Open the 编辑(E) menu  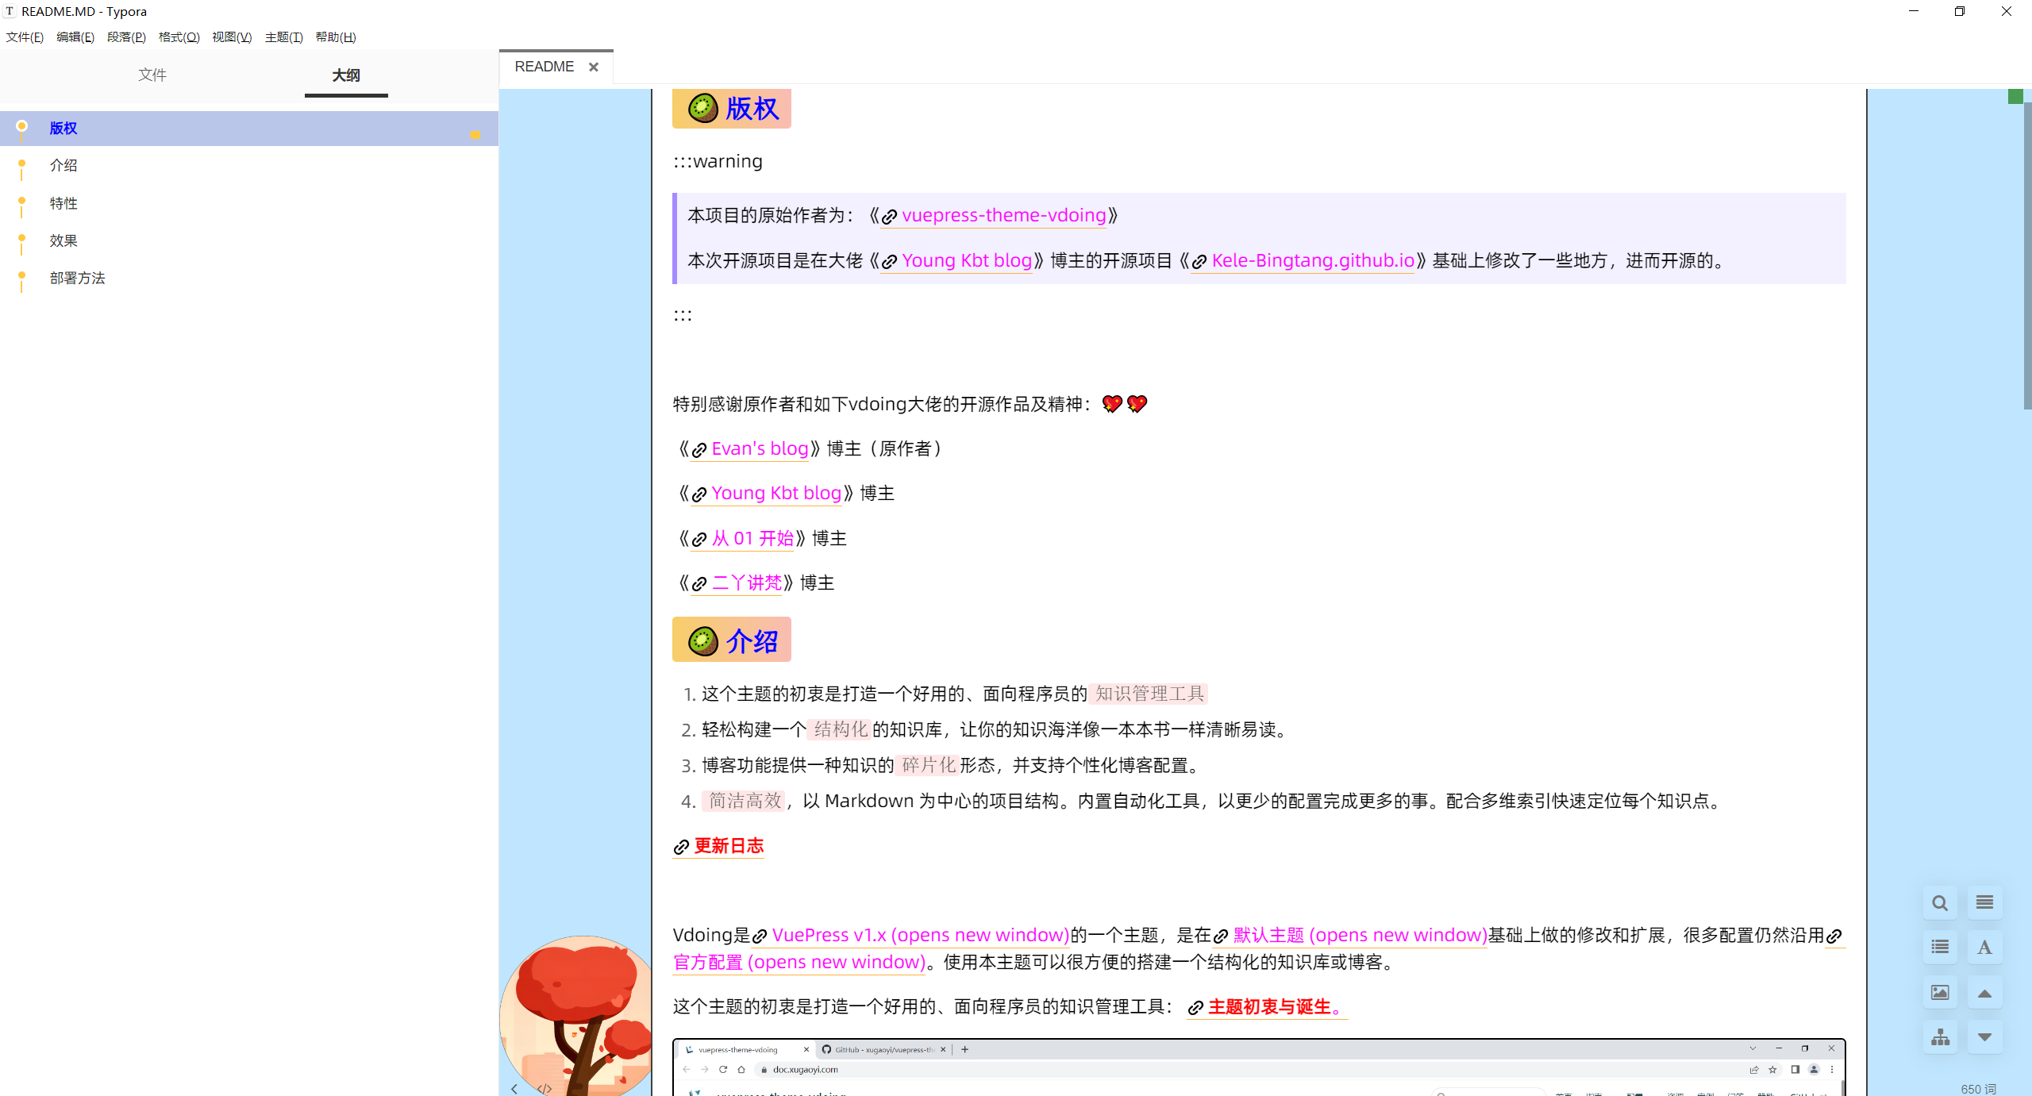pos(75,37)
